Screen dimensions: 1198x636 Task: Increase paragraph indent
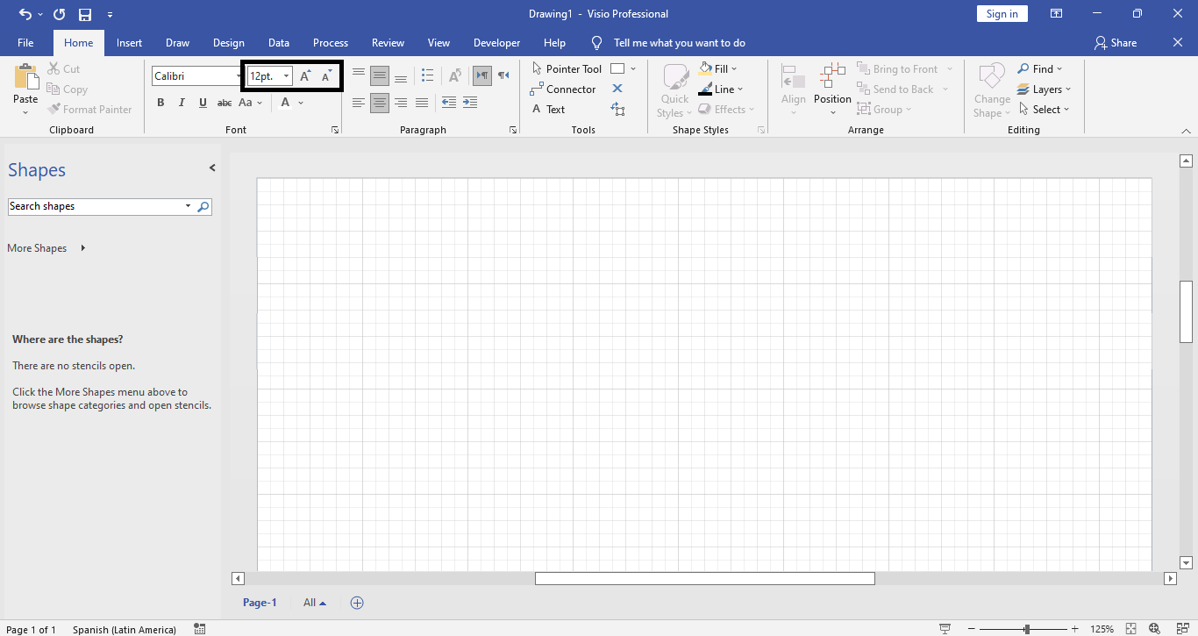click(470, 104)
